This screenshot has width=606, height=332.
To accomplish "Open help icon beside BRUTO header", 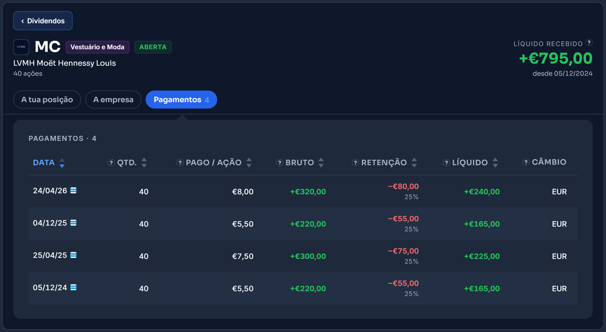I will click(280, 163).
